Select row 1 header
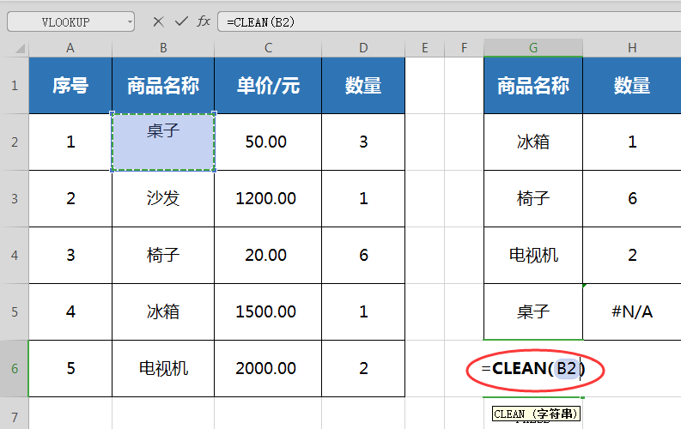 click(15, 86)
